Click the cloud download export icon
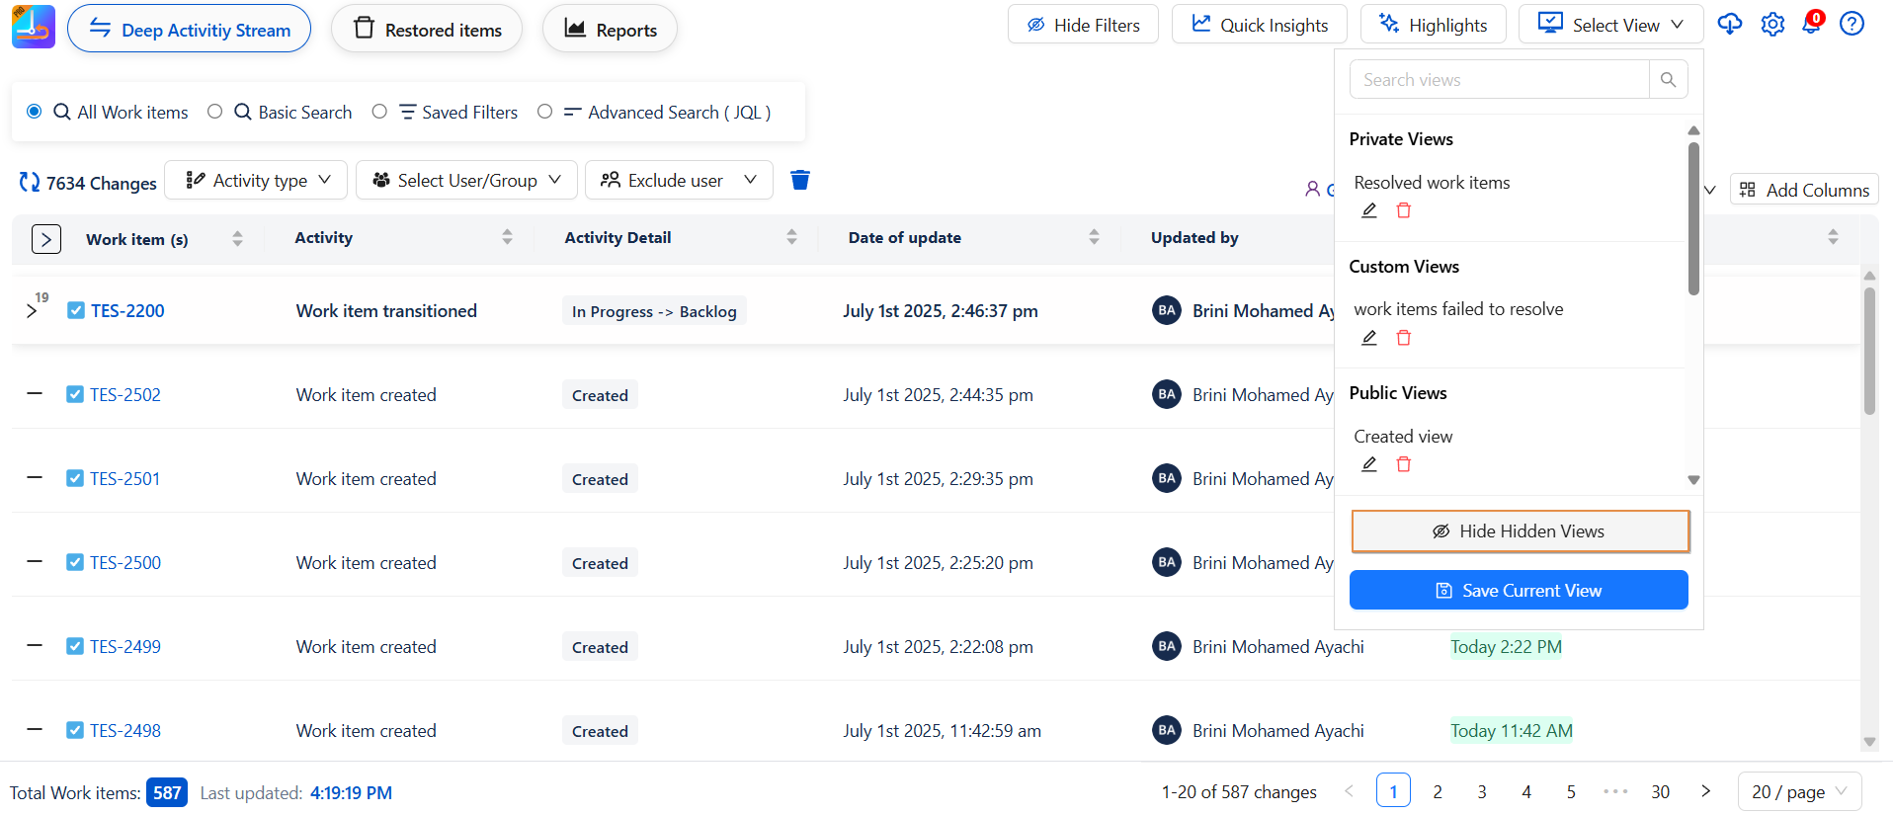 pos(1729,25)
